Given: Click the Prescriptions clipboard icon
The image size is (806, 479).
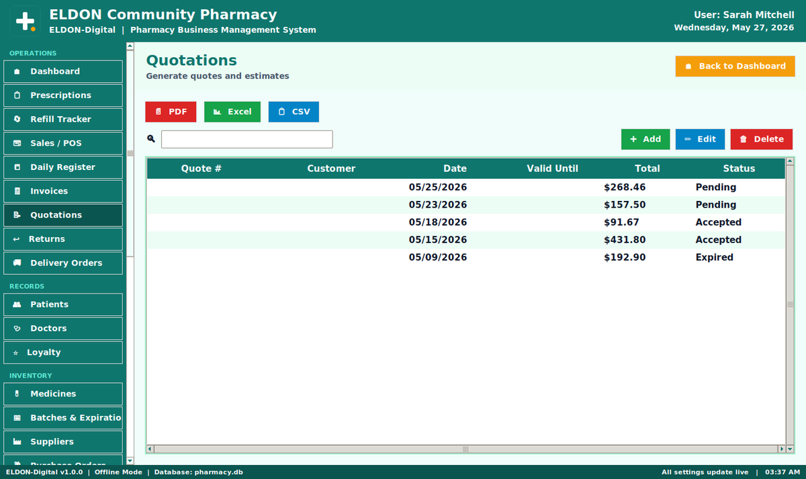Looking at the screenshot, I should pyautogui.click(x=17, y=95).
